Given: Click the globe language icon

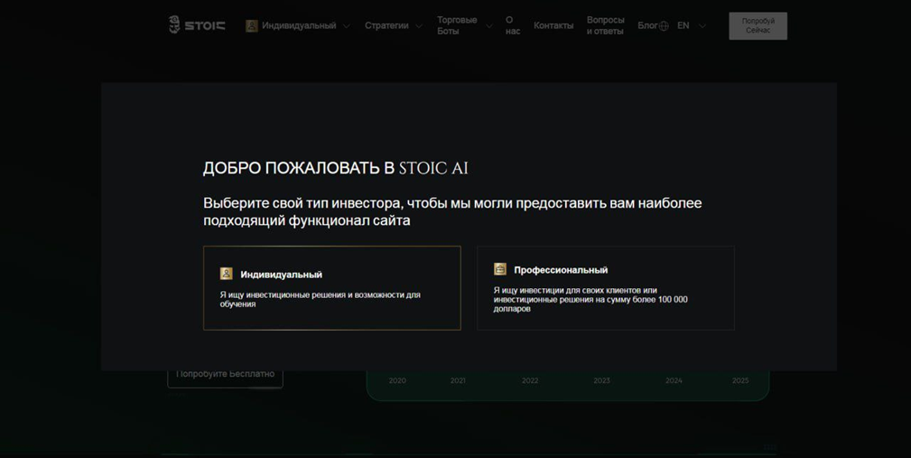Looking at the screenshot, I should point(664,26).
